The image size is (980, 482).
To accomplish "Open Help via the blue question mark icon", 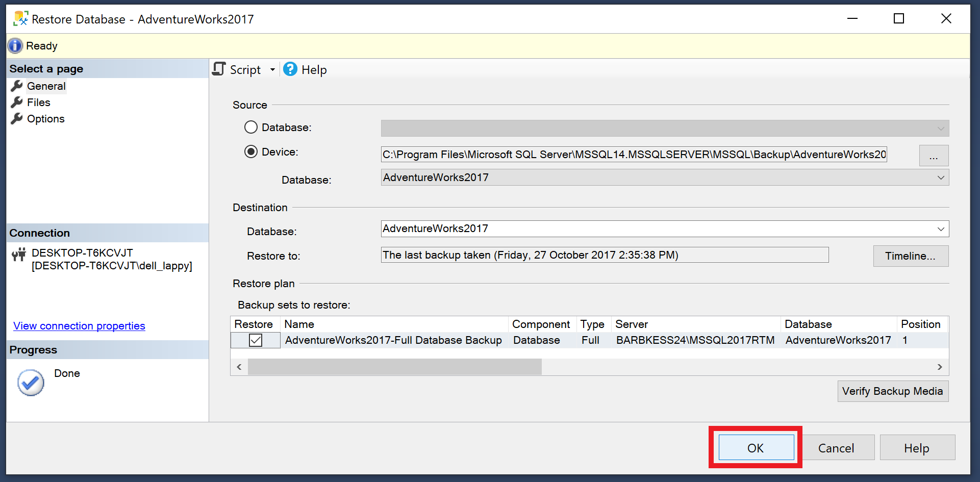I will click(289, 69).
